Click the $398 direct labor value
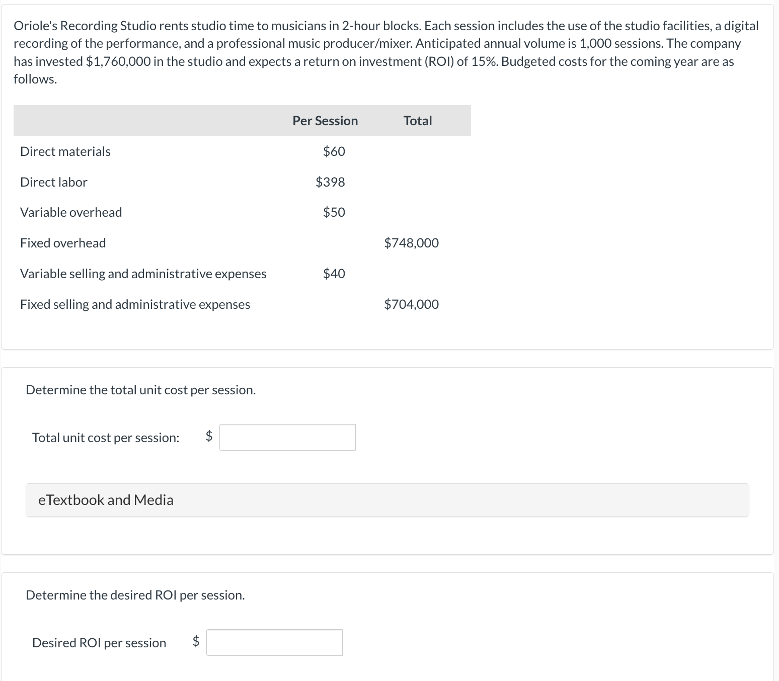 coord(330,182)
